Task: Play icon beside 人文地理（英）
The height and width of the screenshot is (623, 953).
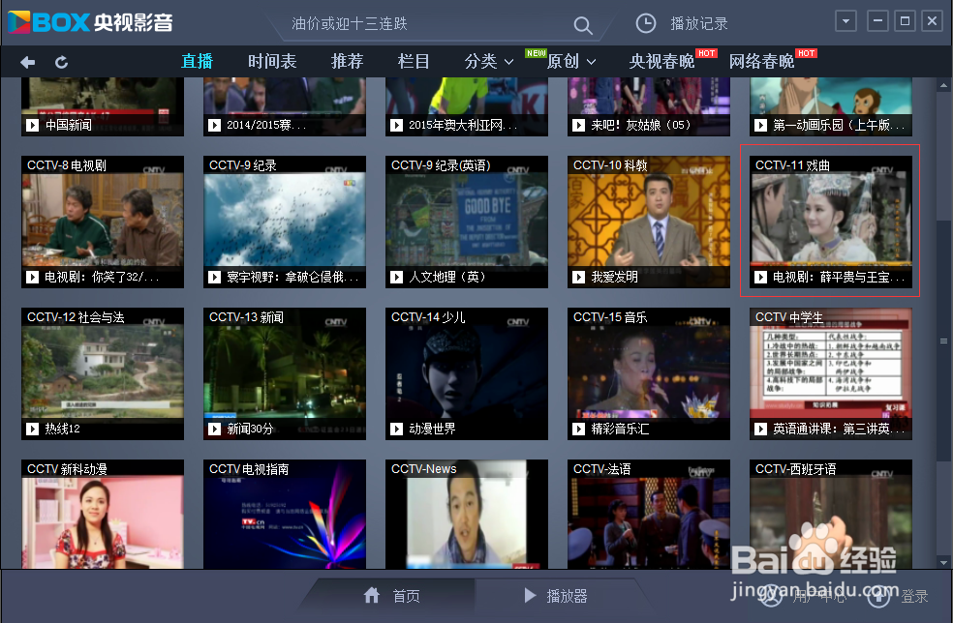Action: 396,277
